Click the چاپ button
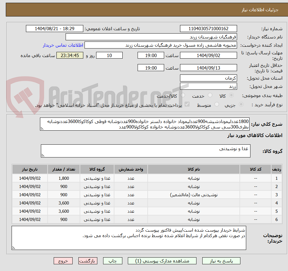 click(112, 261)
